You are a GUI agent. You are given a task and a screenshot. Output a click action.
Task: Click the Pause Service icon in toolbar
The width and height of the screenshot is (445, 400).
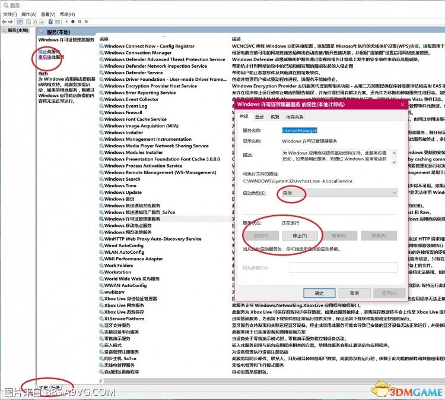(80, 21)
